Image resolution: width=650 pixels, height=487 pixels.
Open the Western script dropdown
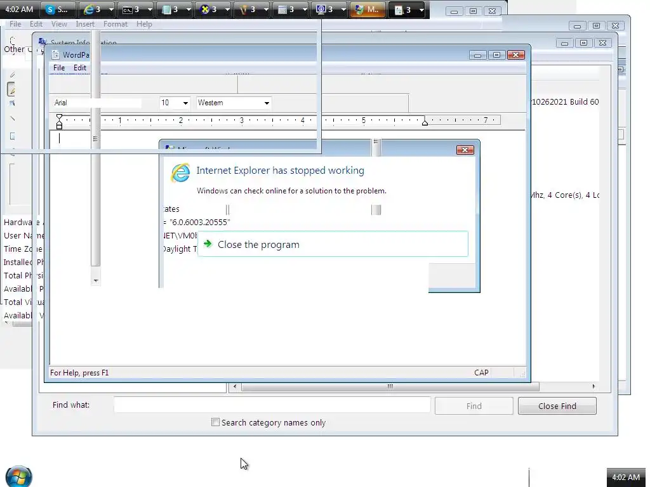[x=234, y=103]
